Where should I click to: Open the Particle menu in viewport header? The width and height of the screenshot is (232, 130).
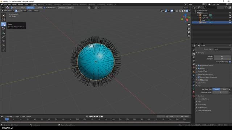click(x=36, y=10)
